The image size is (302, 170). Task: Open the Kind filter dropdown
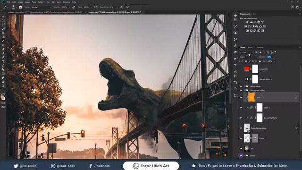tap(246, 52)
